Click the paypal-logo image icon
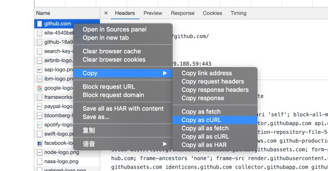Image resolution: width=328 pixels, height=171 pixels. point(39,107)
